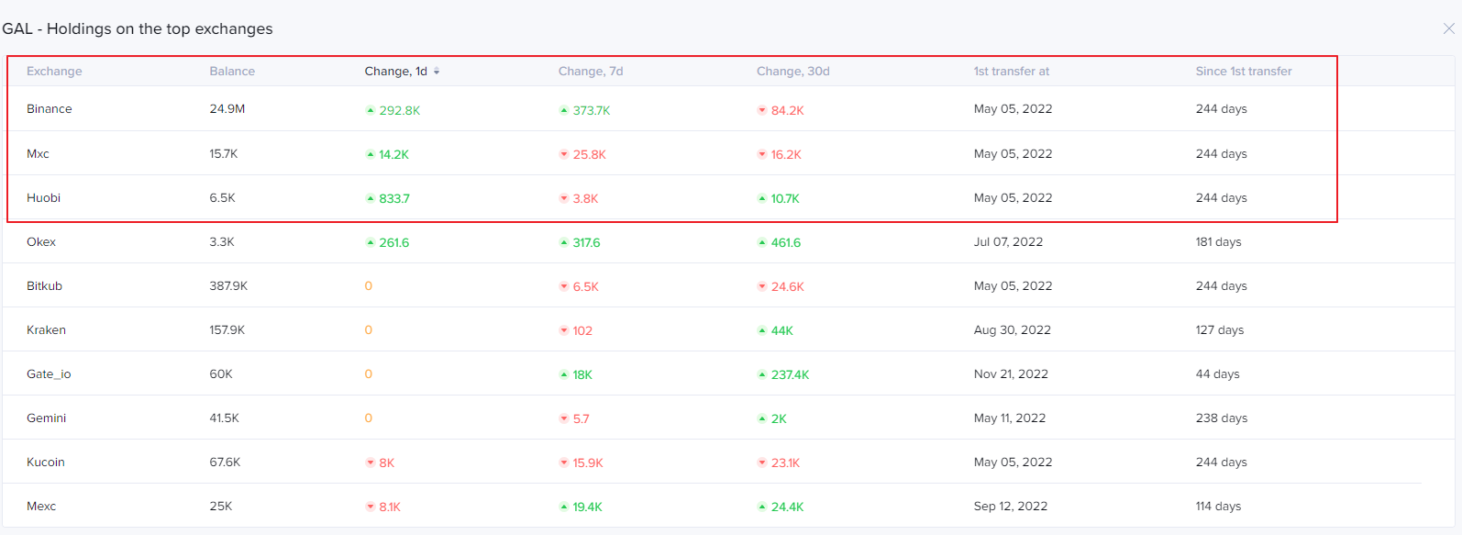Click Okex balance 3.3K
1462x535 pixels.
click(222, 241)
